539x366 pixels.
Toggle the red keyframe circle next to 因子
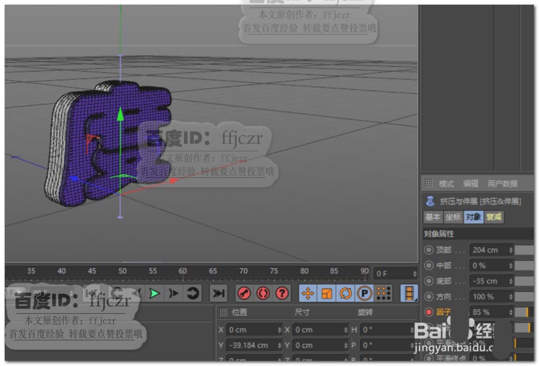click(429, 312)
